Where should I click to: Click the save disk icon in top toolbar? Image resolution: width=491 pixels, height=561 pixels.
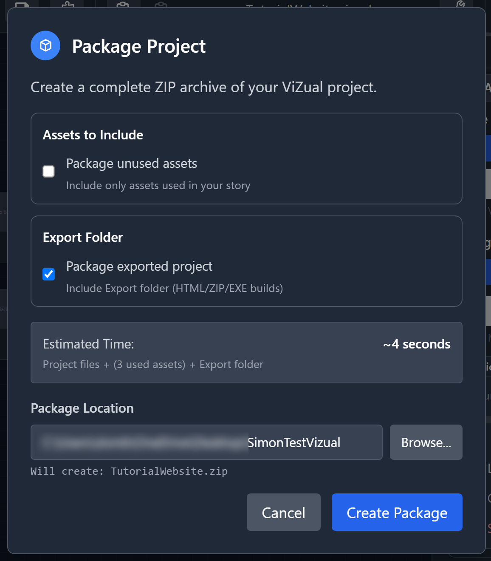[x=22, y=5]
